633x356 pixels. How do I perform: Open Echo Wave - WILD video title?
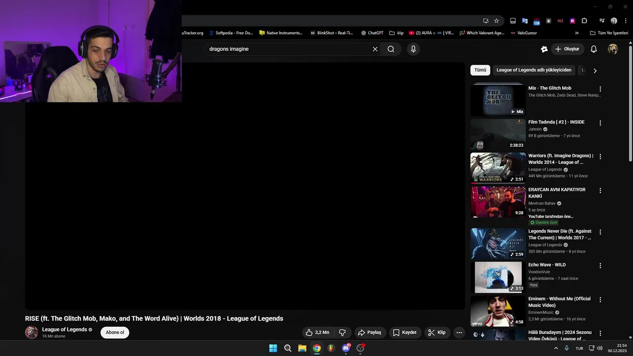(547, 265)
